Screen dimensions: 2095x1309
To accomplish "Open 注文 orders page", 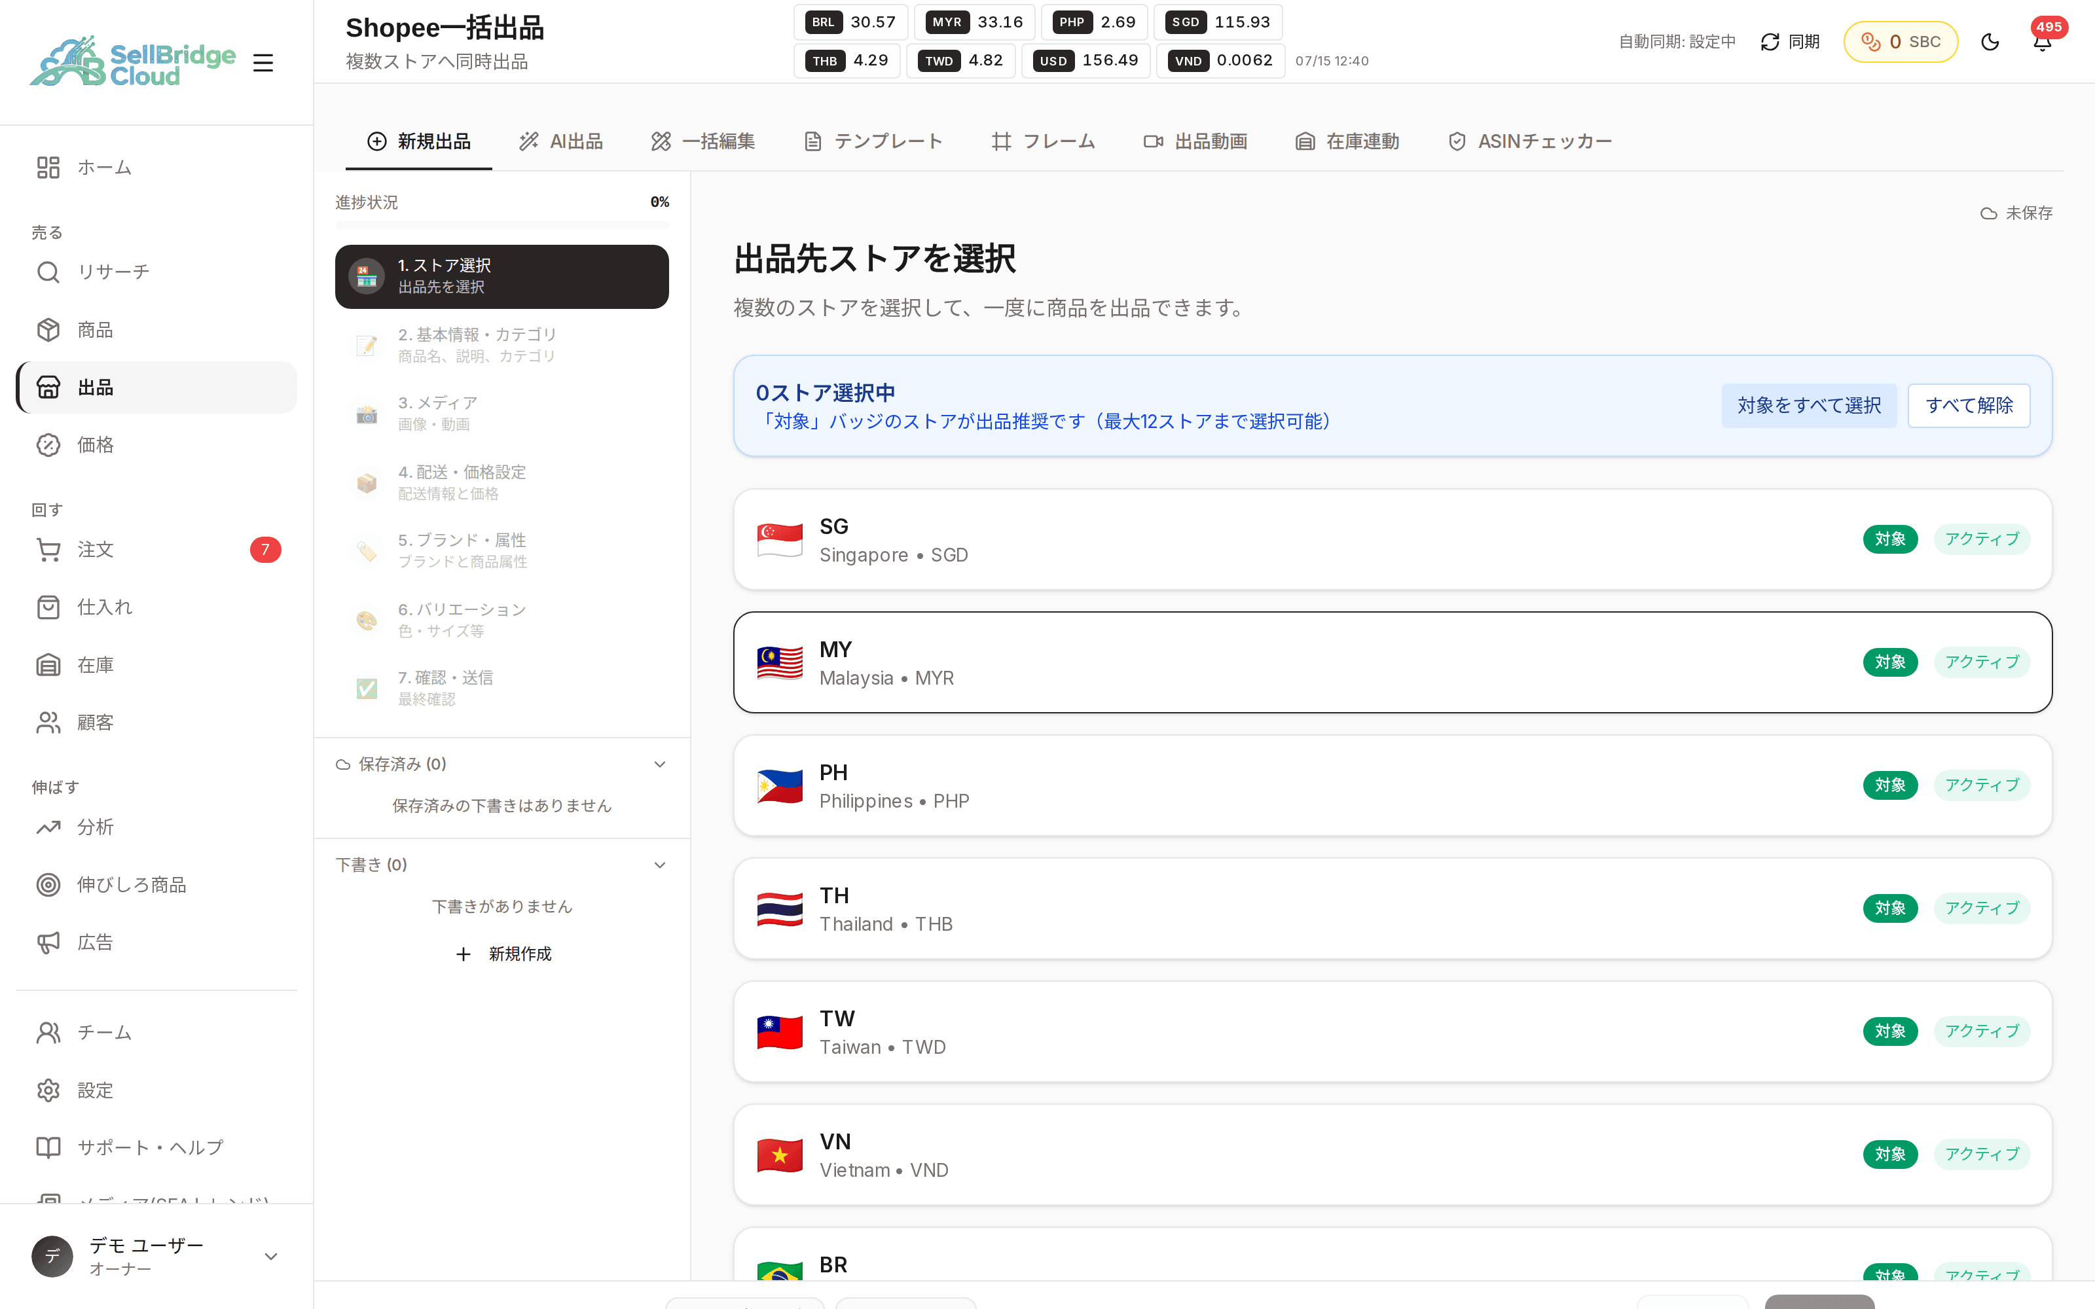I will click(156, 550).
